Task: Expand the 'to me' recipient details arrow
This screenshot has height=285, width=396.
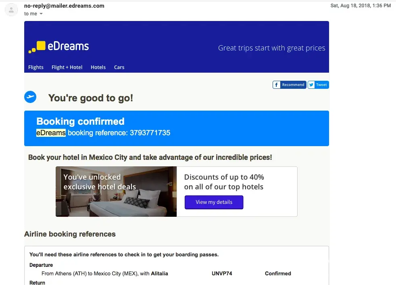Action: coord(41,14)
